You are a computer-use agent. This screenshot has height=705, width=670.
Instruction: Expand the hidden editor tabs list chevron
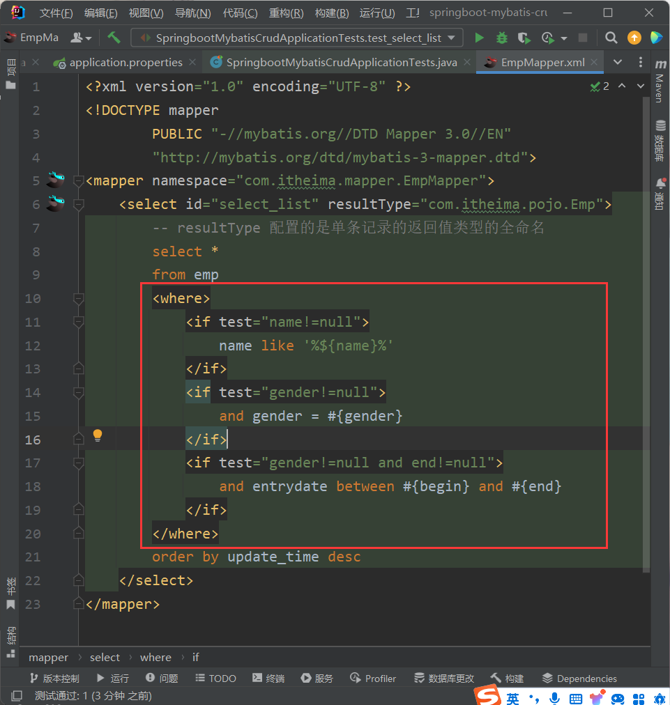tap(618, 63)
